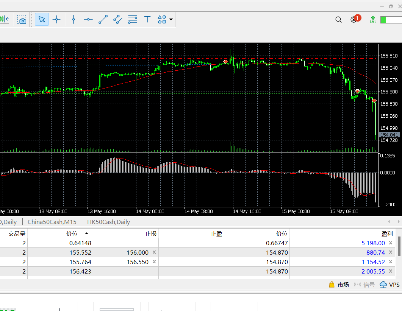Image resolution: width=402 pixels, height=311 pixels.
Task: Select the trendline drawing tool
Action: 103,19
